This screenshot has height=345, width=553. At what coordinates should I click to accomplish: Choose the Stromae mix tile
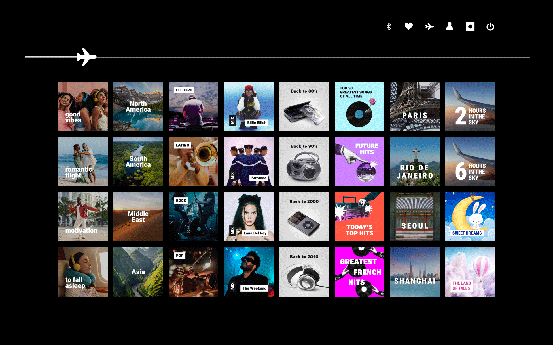click(249, 162)
